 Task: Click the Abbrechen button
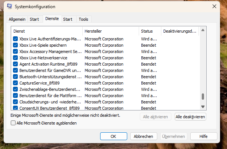[143, 136]
